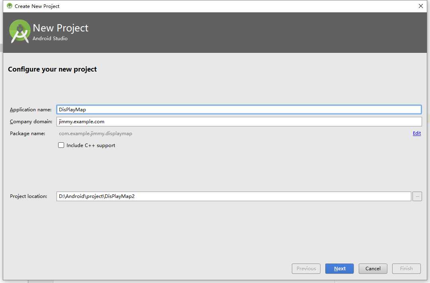The image size is (430, 283).
Task: Click the 'Configure your new project' heading
Action: (x=53, y=69)
